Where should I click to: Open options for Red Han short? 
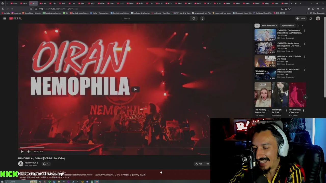[303, 110]
